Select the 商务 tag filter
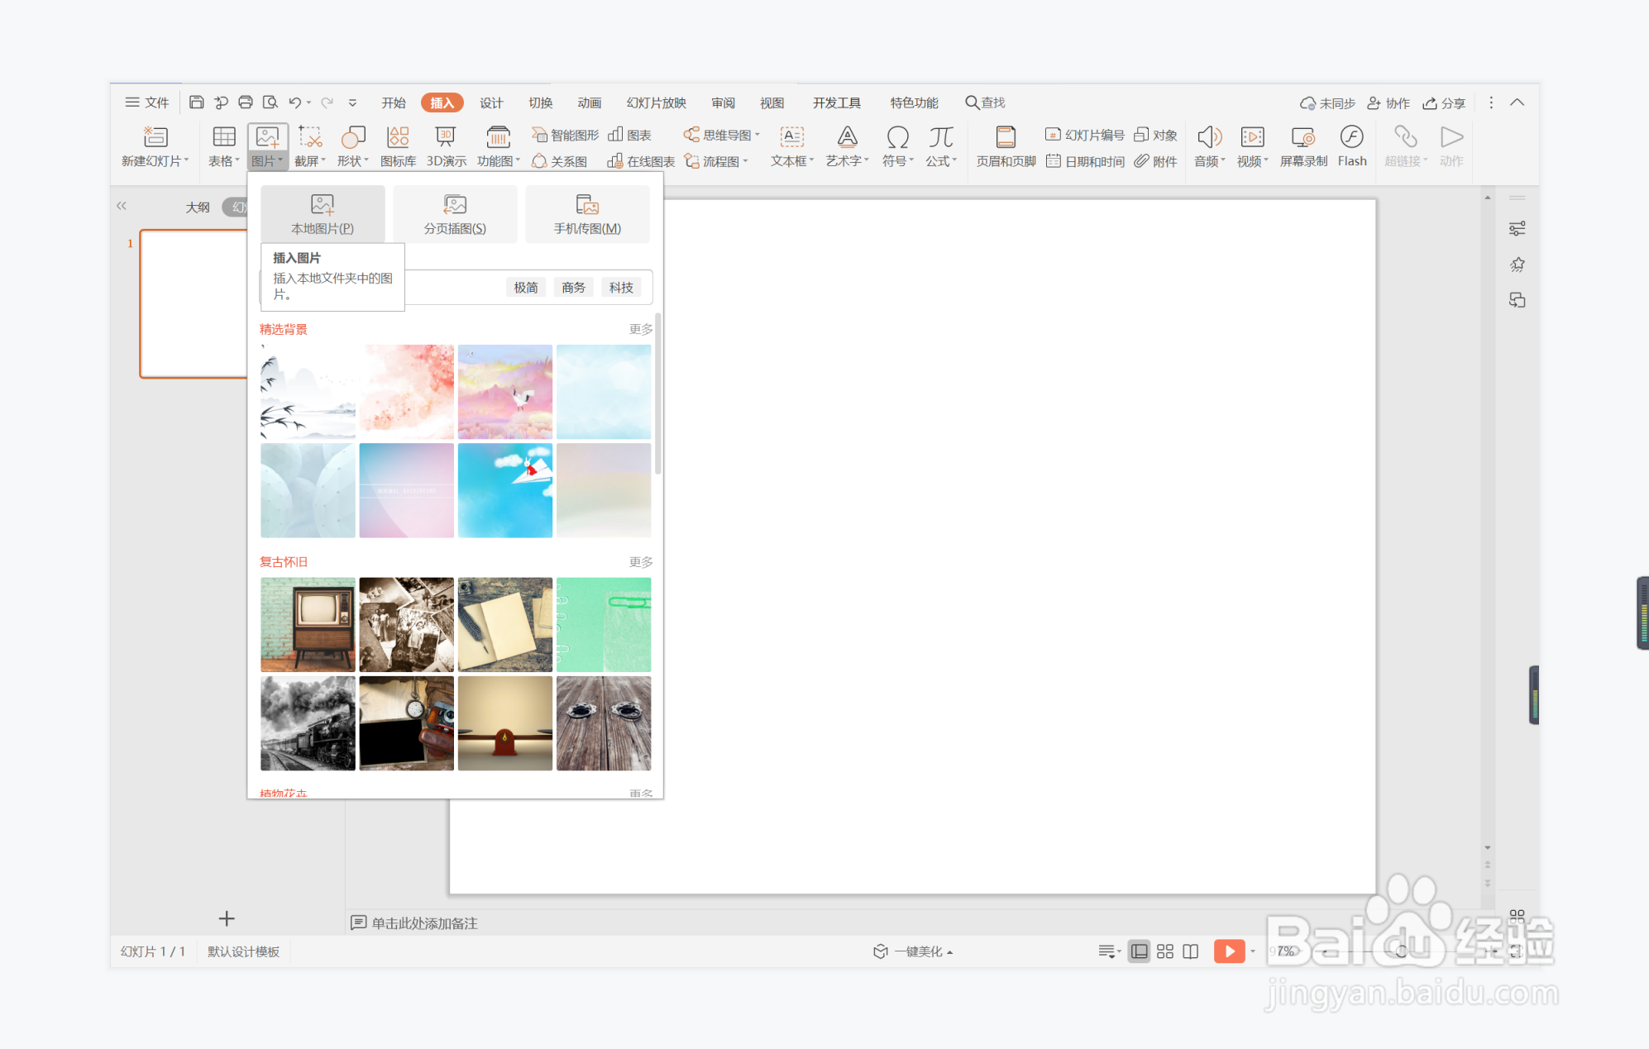The image size is (1649, 1049). coord(573,287)
